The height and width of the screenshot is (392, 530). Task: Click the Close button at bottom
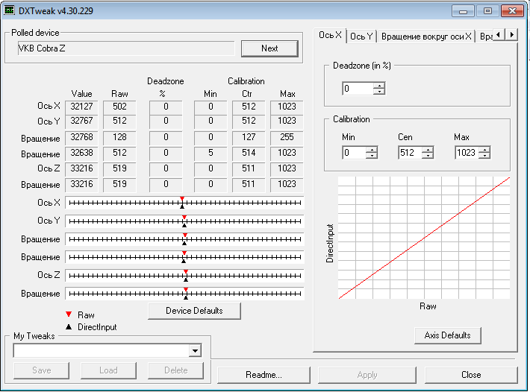(x=471, y=375)
